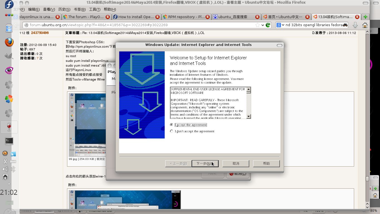Click 取消(C) in PlayOnLinux window behind
380x214 pixels.
coord(238,174)
